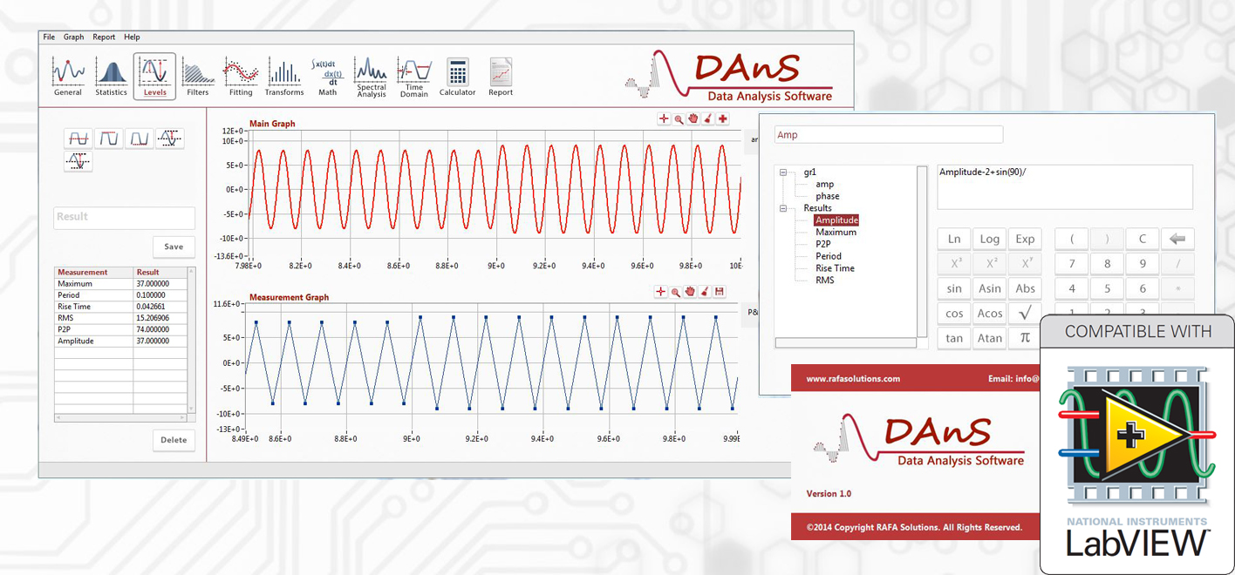Click the calculator backspace arrow button
The width and height of the screenshot is (1235, 575).
point(1177,239)
